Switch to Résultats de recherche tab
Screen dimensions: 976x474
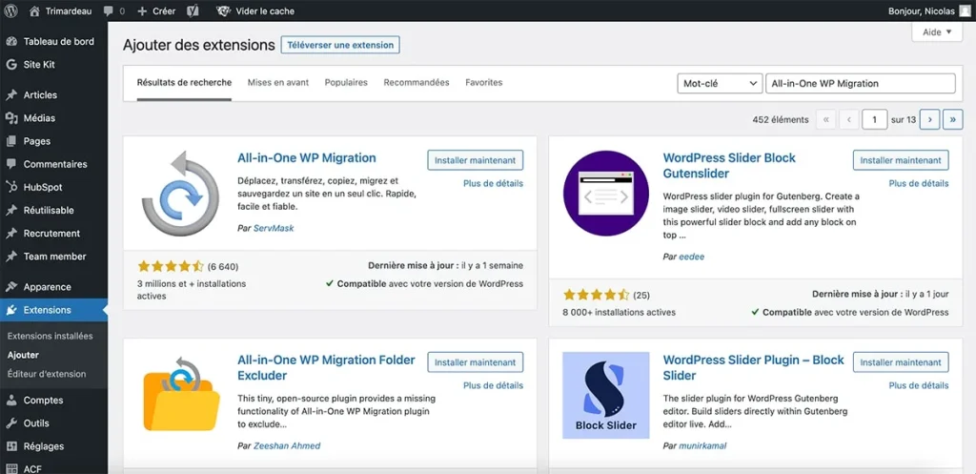coord(184,82)
